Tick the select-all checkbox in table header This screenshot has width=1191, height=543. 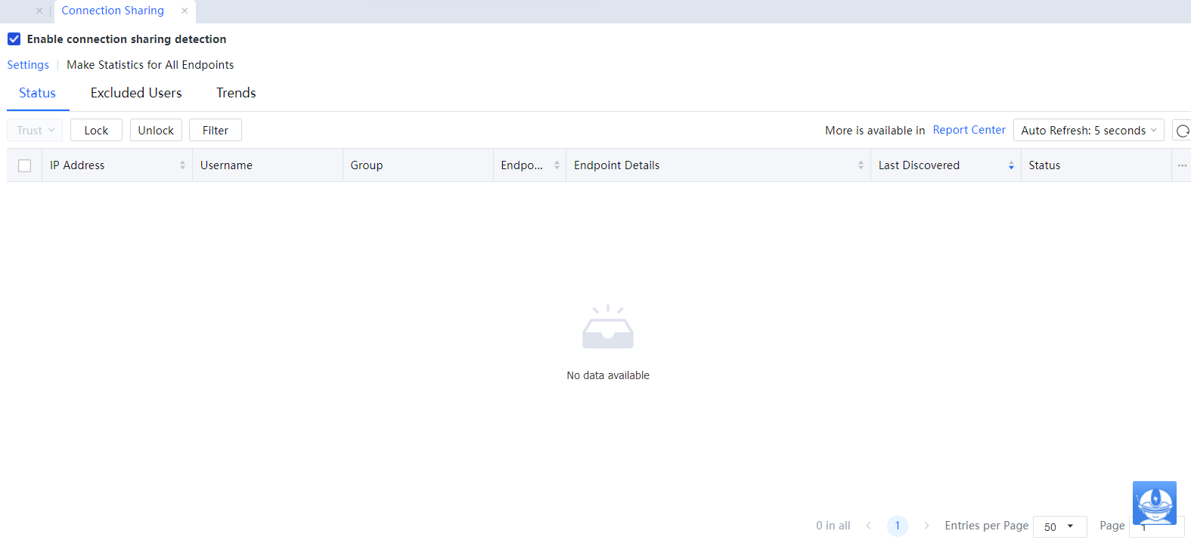coord(25,165)
